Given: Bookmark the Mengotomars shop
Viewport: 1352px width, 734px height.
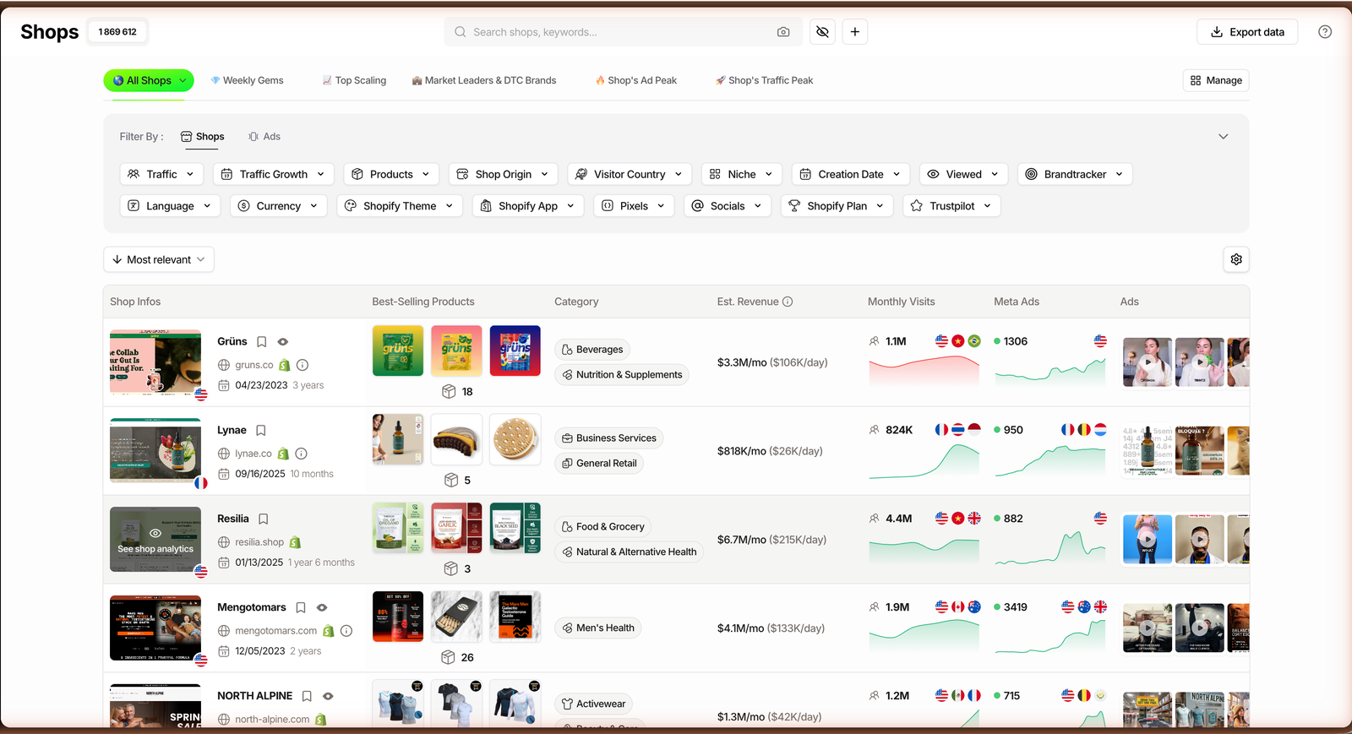Looking at the screenshot, I should click(301, 608).
